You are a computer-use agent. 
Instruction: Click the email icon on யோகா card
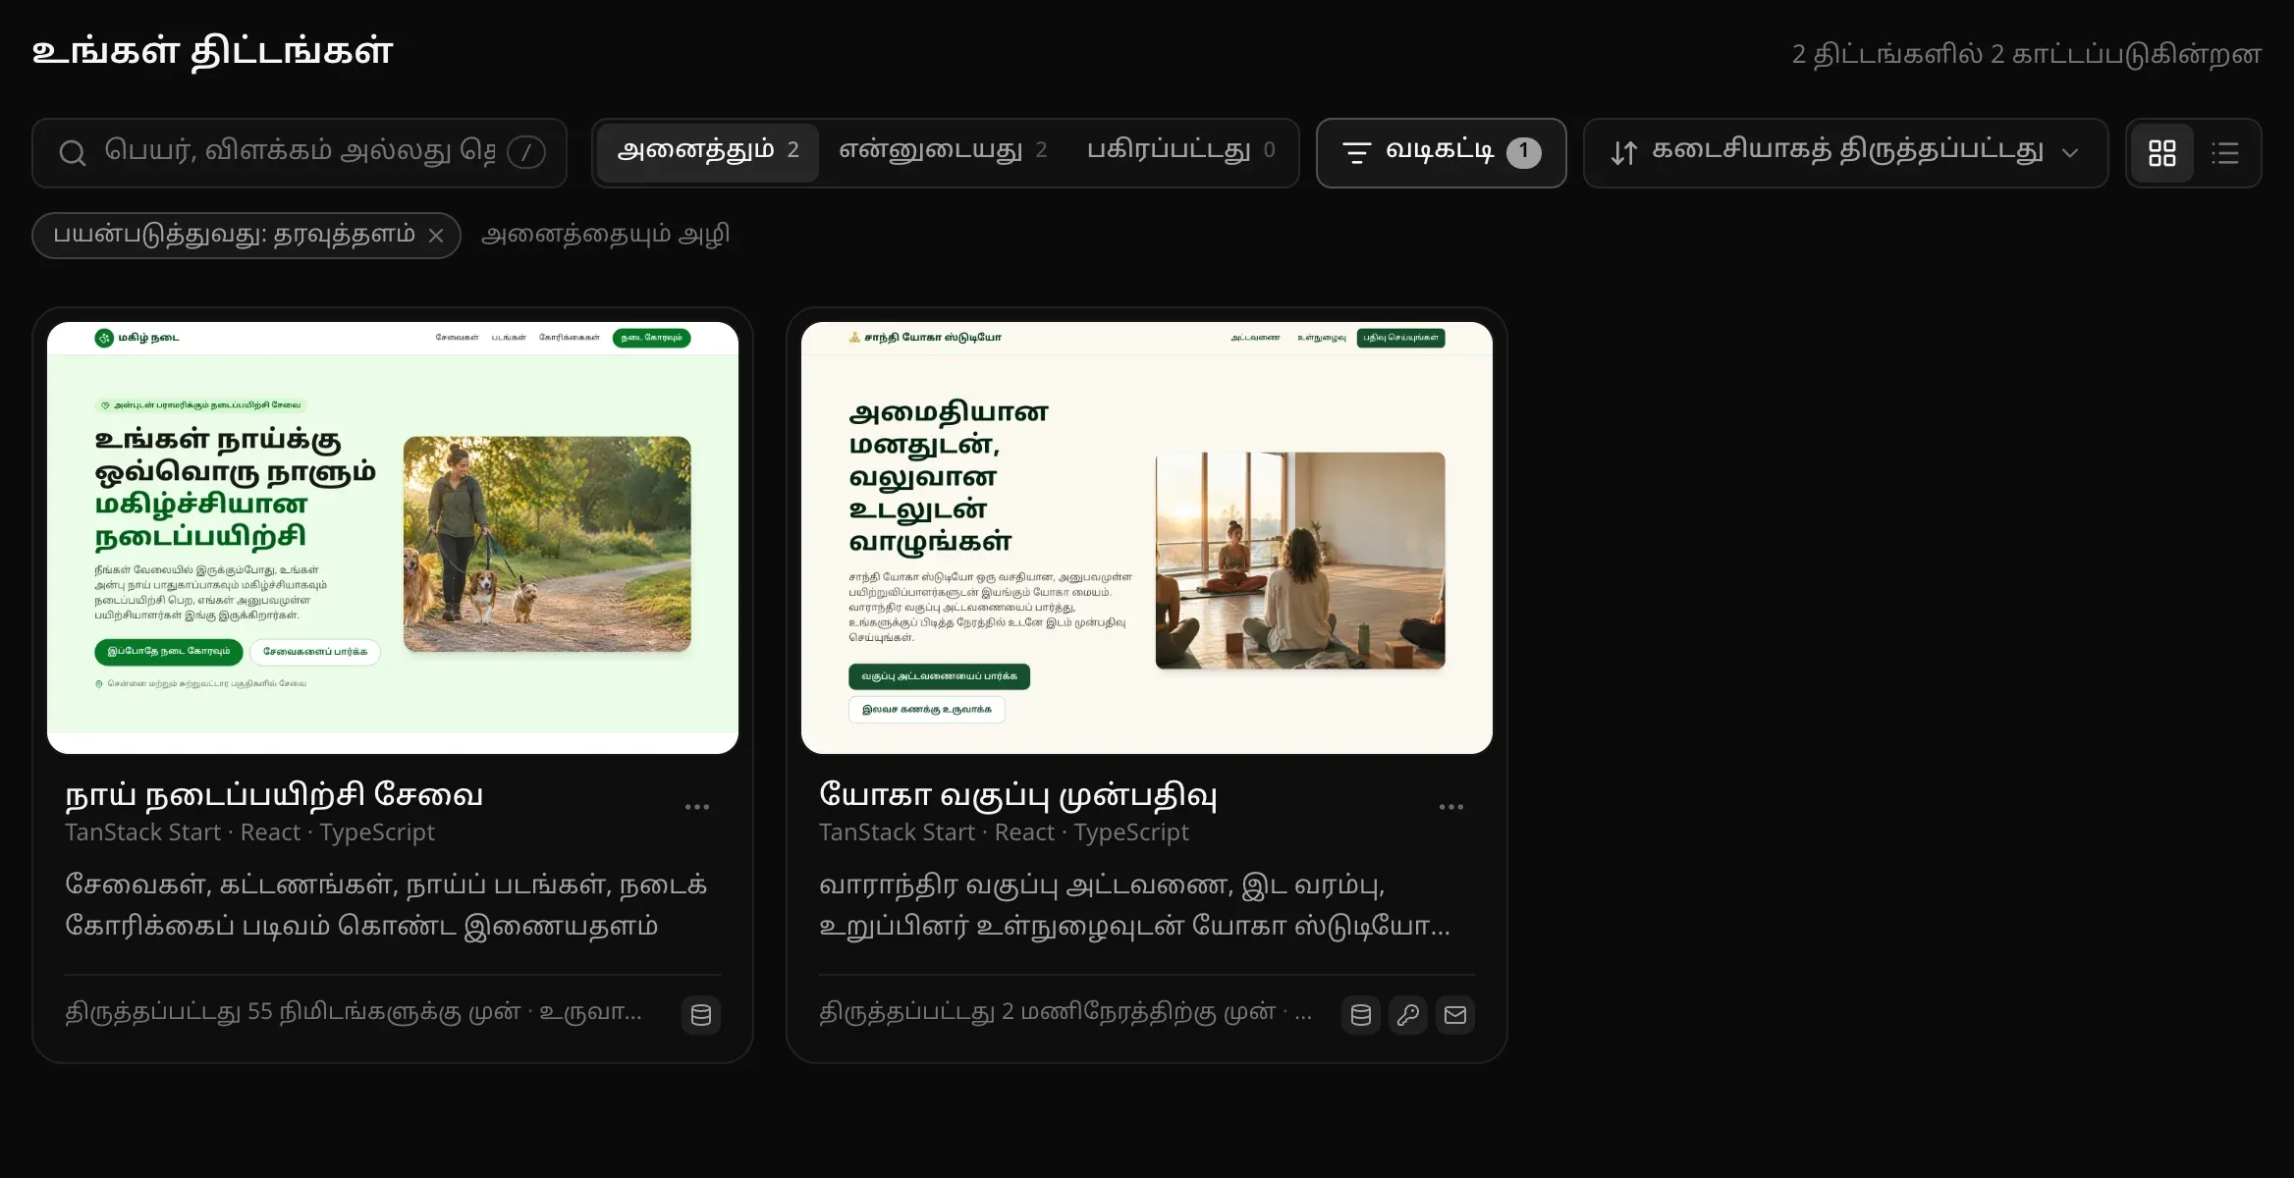[1455, 1015]
